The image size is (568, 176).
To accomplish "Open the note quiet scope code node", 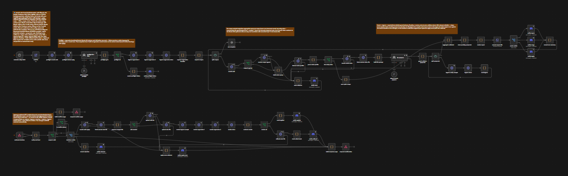I will (345, 80).
